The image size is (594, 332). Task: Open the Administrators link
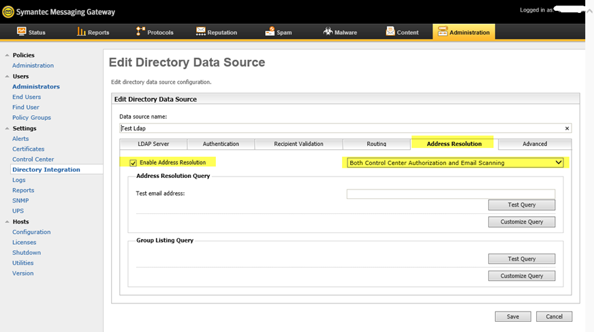pyautogui.click(x=36, y=87)
